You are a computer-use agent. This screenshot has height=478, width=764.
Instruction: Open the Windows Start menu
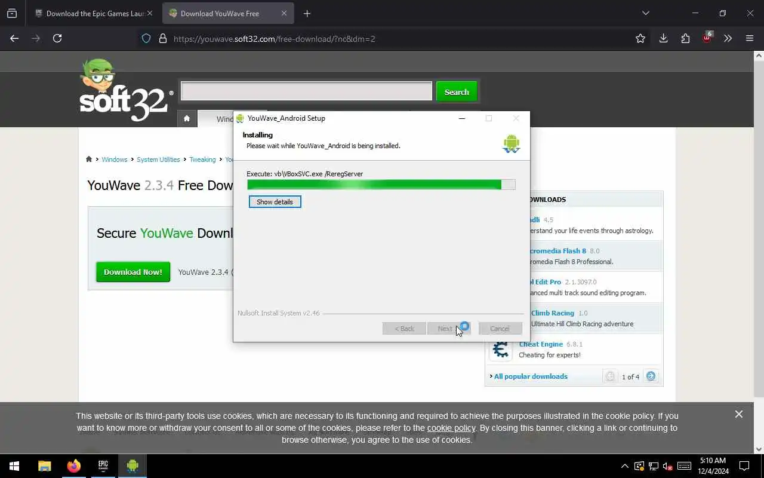14,465
